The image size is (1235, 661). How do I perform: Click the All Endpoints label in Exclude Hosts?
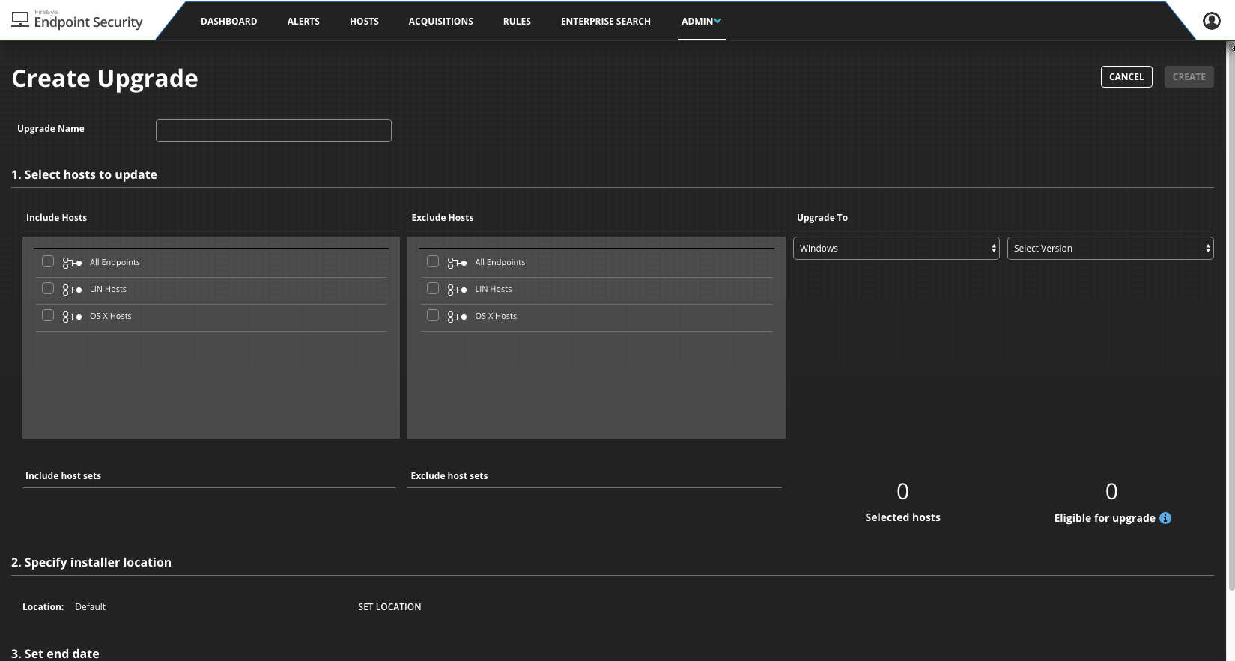(500, 262)
